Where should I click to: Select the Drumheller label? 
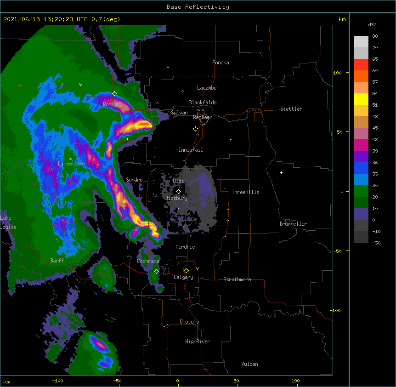(x=293, y=224)
